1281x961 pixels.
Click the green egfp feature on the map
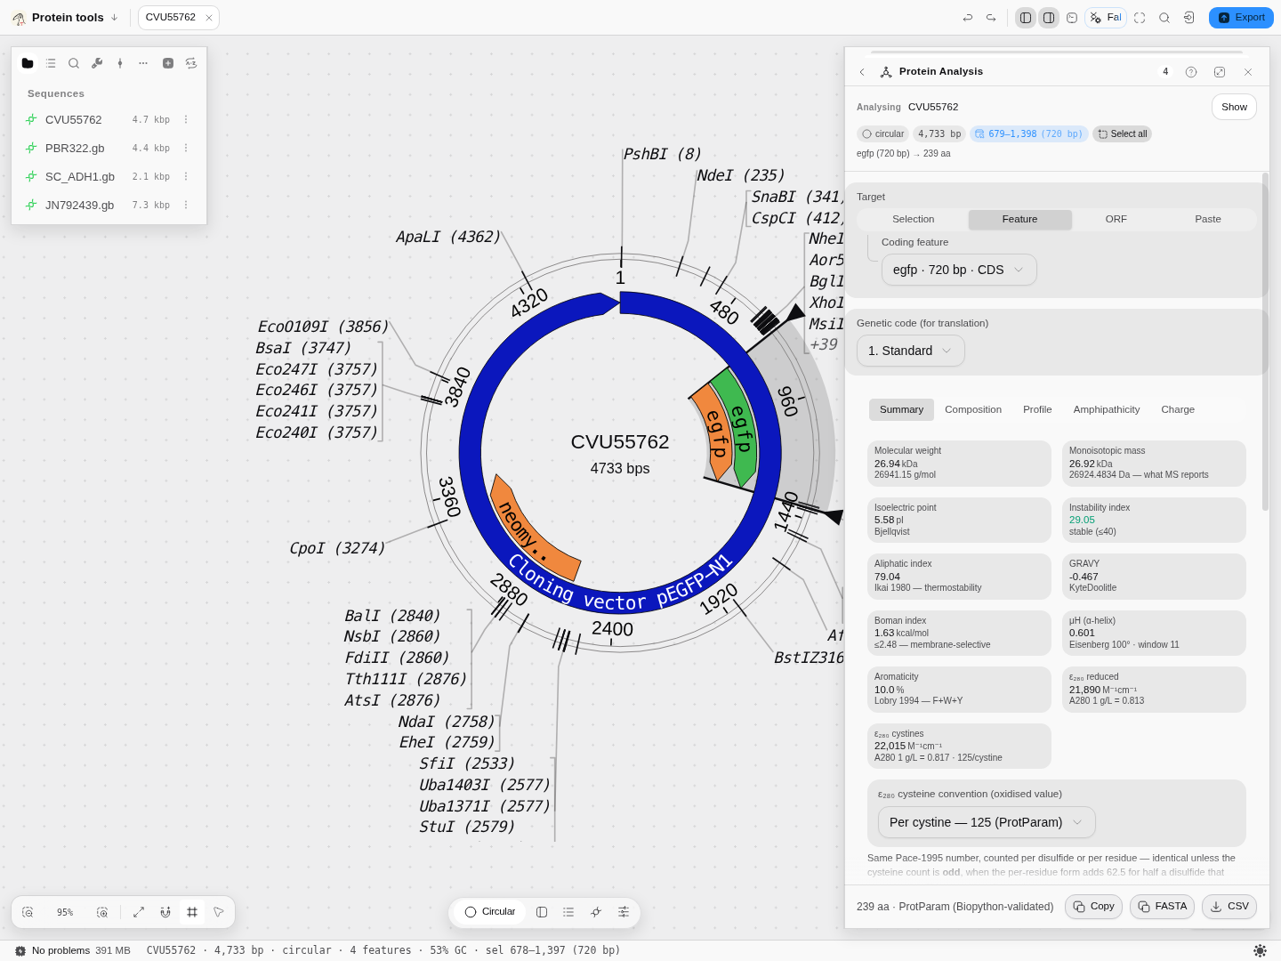click(x=739, y=427)
